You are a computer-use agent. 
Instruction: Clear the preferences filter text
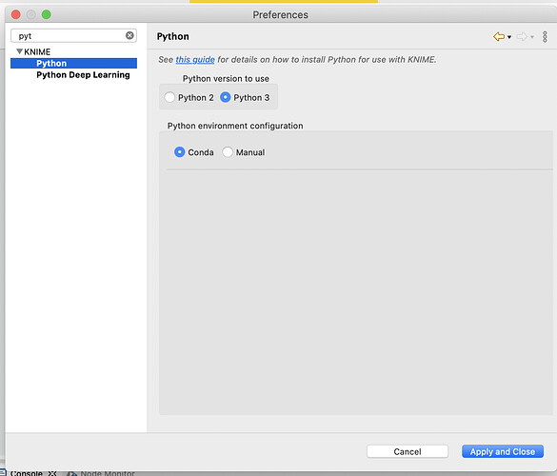coord(129,35)
